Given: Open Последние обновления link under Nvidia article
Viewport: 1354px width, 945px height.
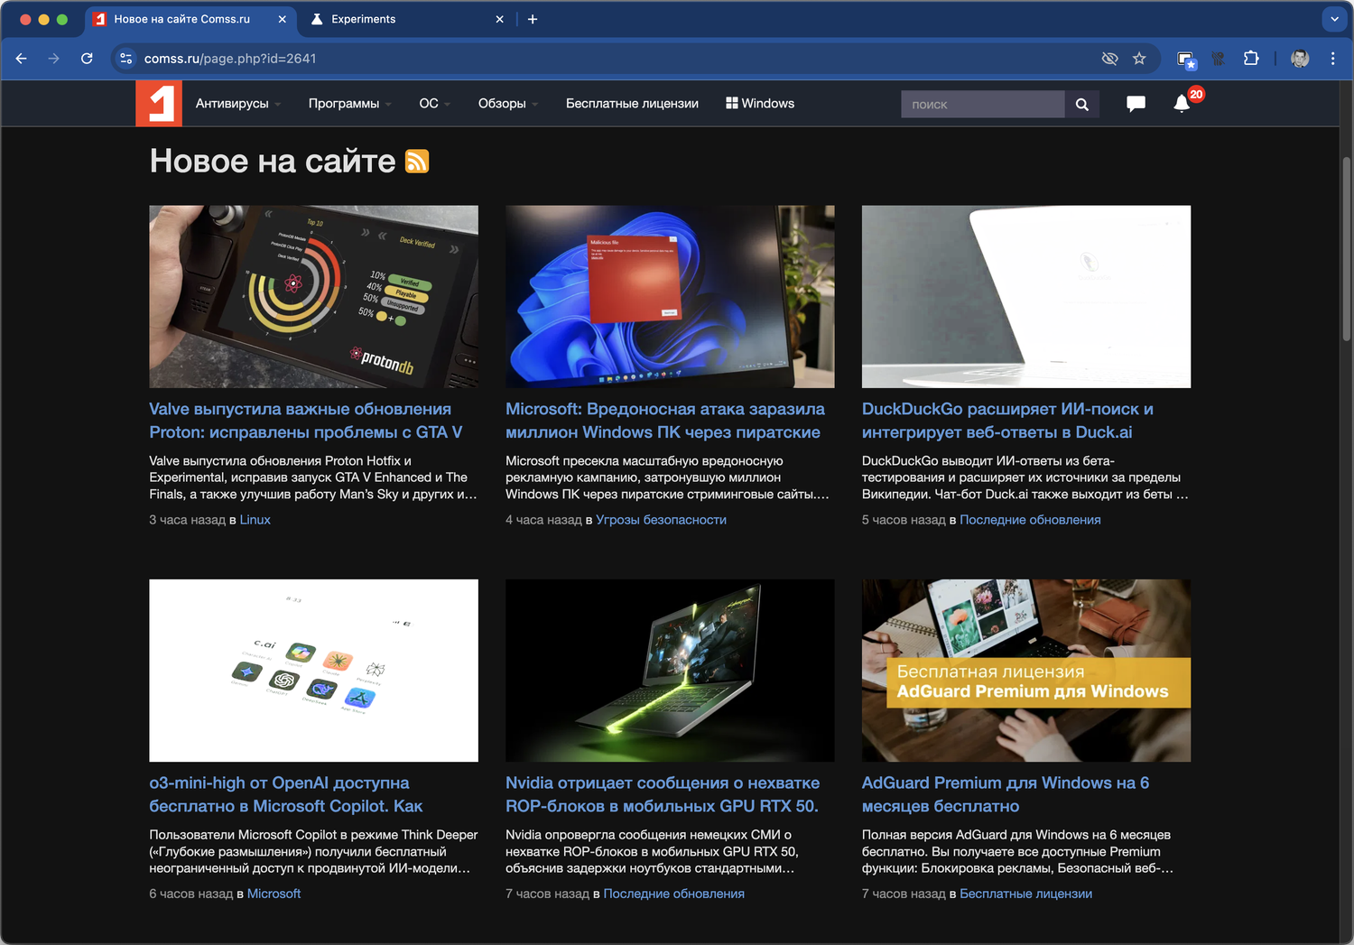Looking at the screenshot, I should click(674, 894).
